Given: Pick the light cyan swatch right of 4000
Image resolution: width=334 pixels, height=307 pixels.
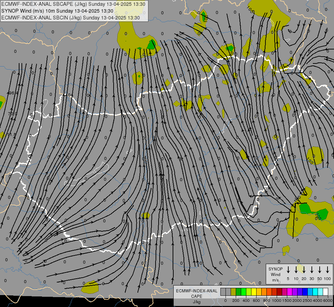Looking at the screenshot, I should pyautogui.click(x=320, y=292).
